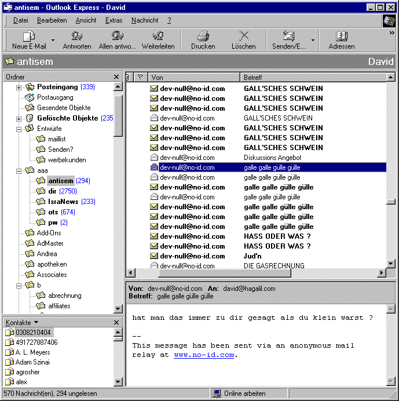Click the Weiterleiten forward icon

pyautogui.click(x=158, y=37)
